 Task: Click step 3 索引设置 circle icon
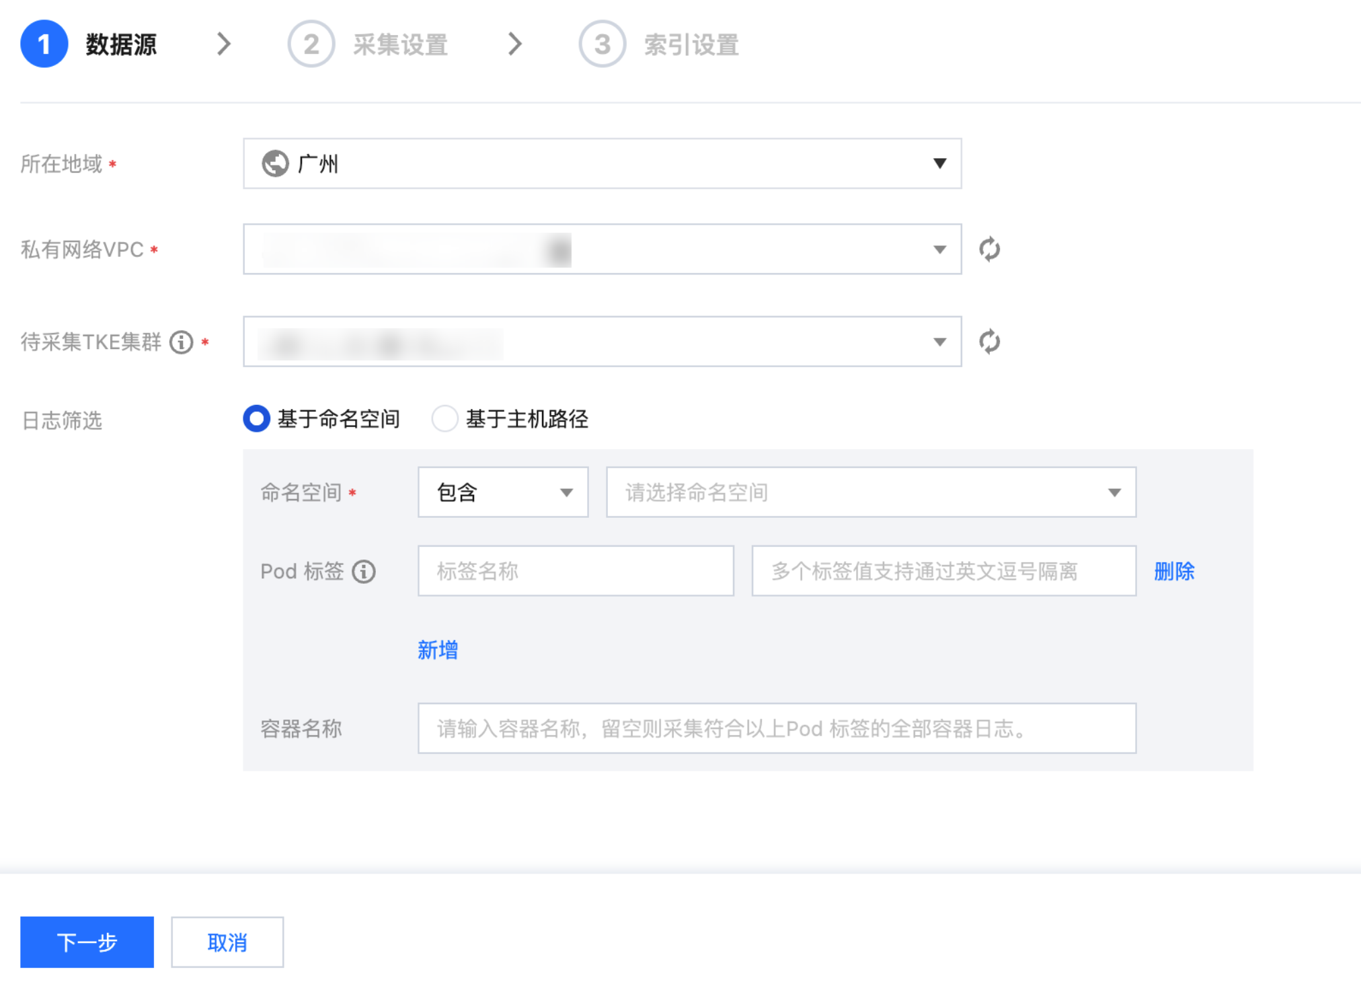point(602,44)
